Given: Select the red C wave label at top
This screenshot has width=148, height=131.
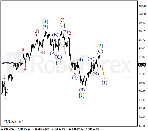Looking at the screenshot, I should pos(62,20).
